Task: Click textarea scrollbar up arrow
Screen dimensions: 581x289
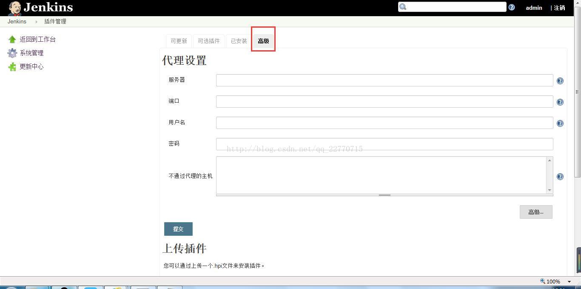Action: tap(550, 160)
